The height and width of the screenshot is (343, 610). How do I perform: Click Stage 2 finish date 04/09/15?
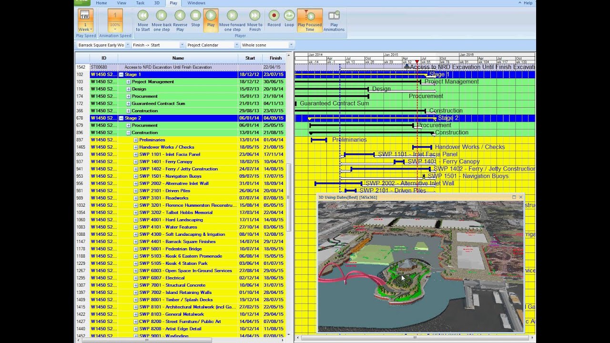point(274,118)
